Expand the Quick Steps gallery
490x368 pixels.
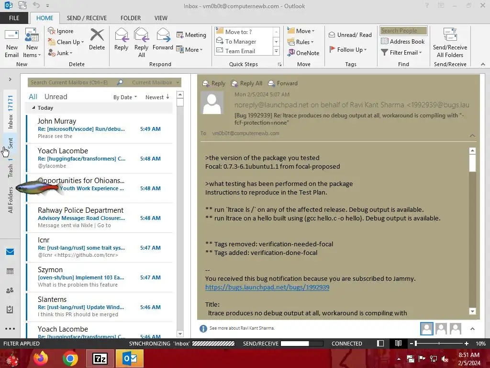276,51
